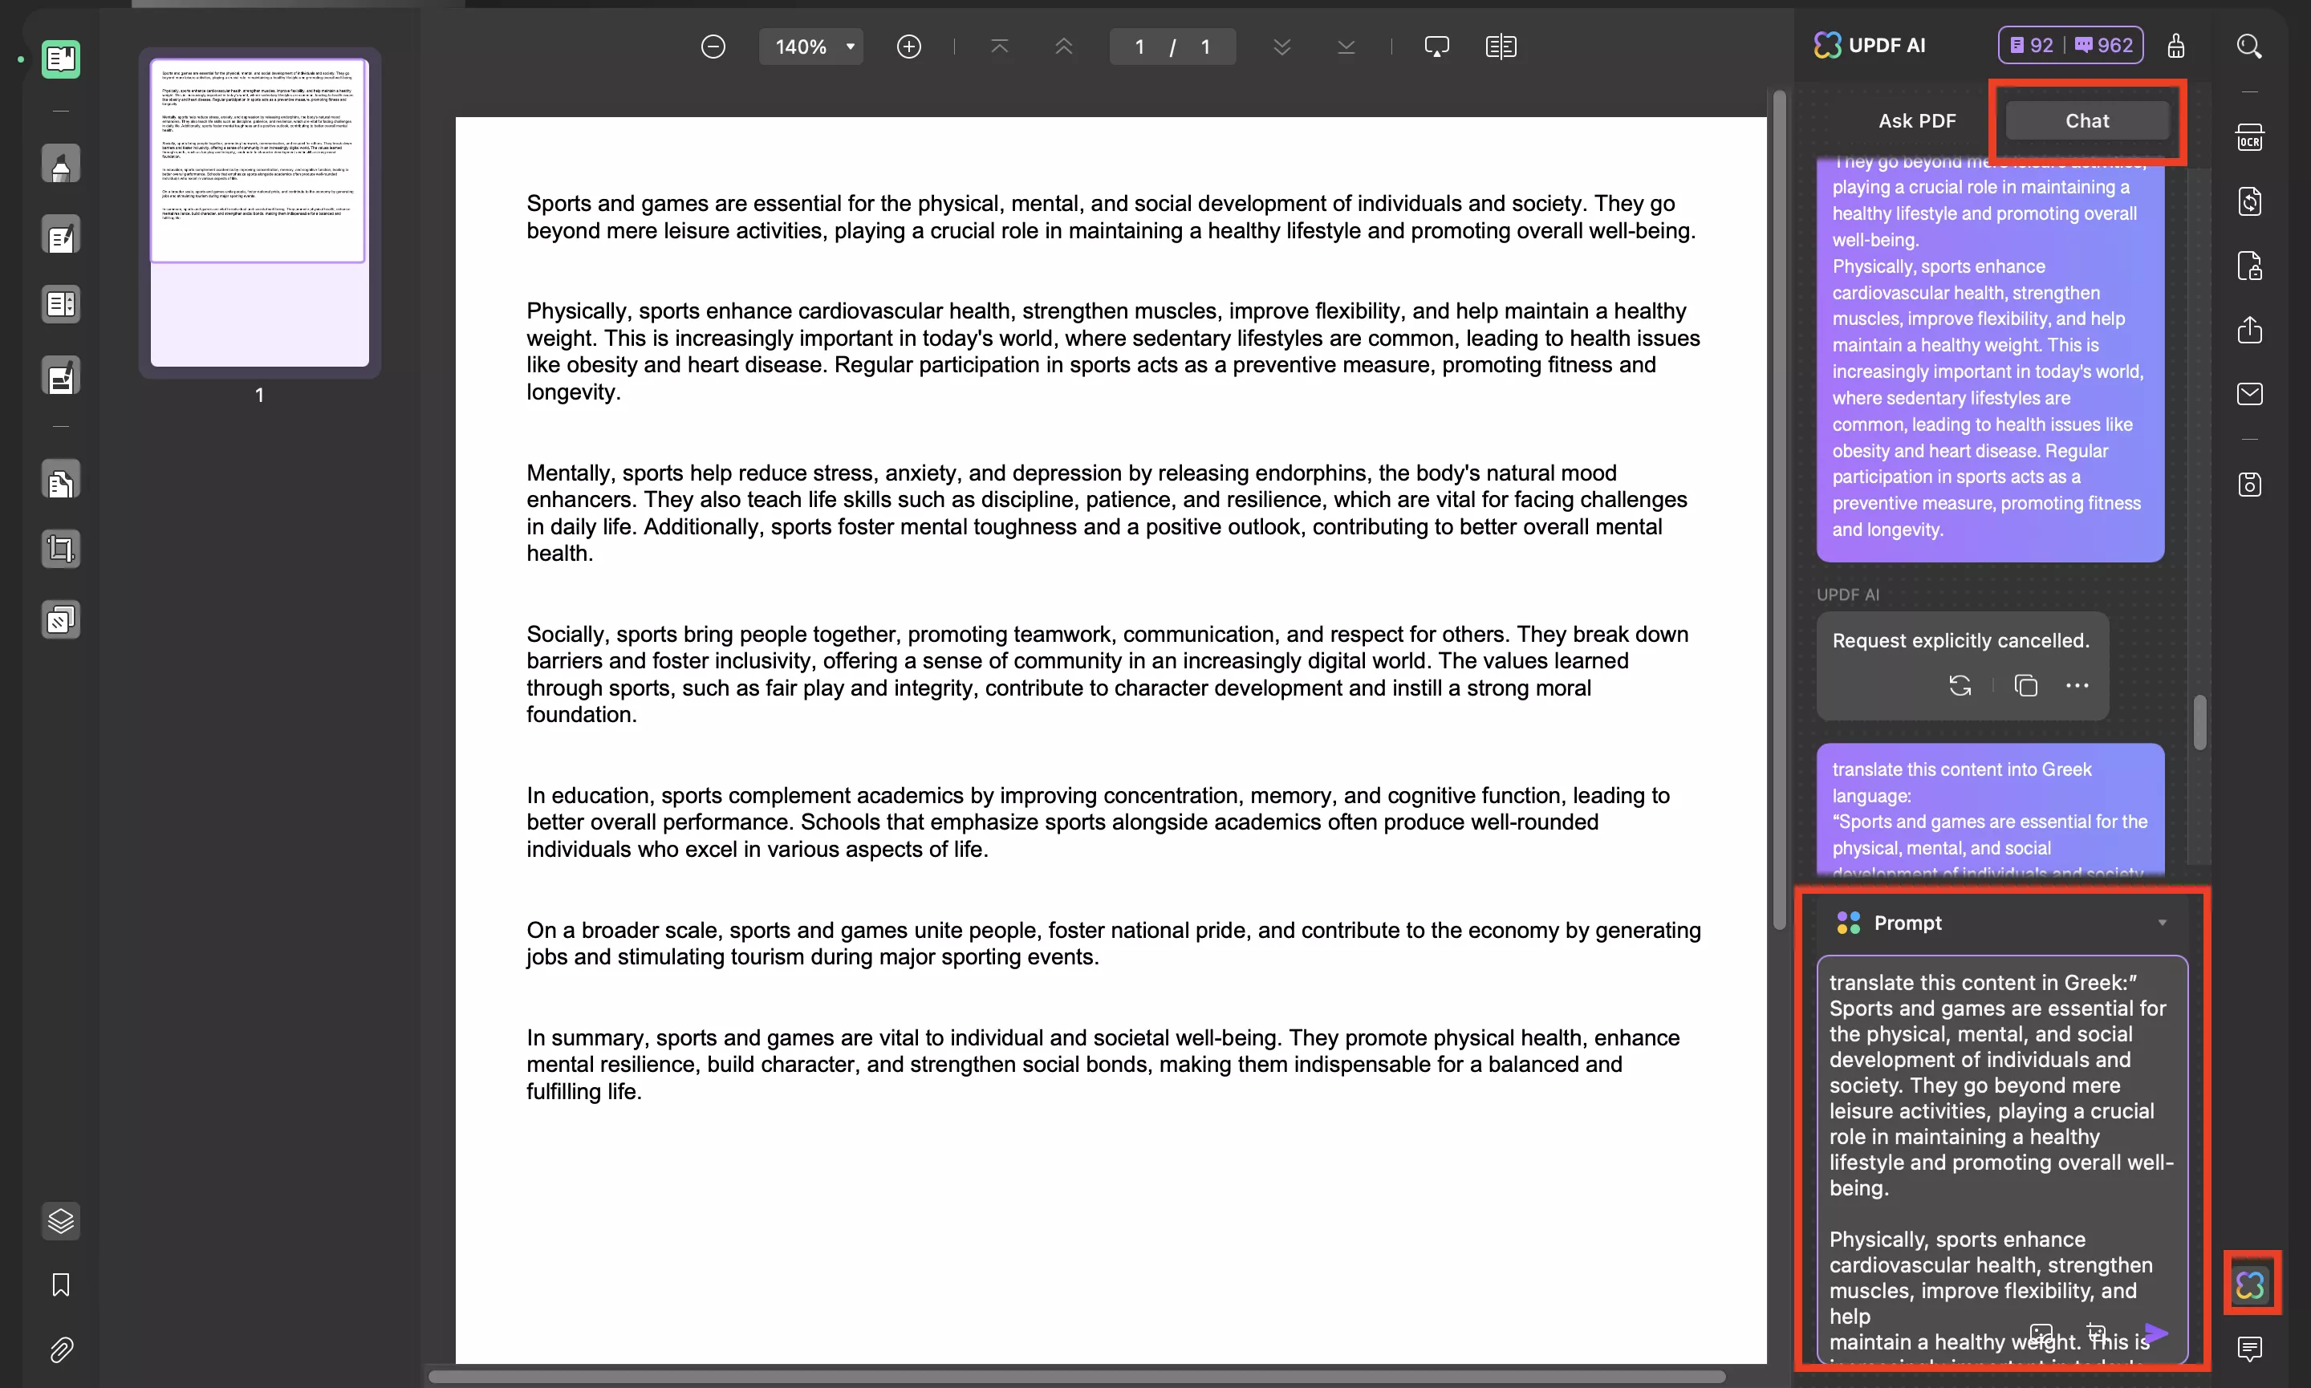The height and width of the screenshot is (1388, 2311).
Task: Regenerate the cancelled AI response
Action: pos(1960,686)
